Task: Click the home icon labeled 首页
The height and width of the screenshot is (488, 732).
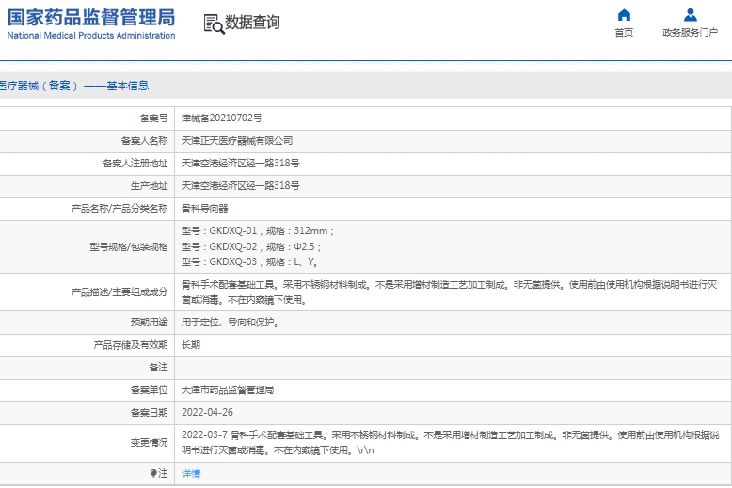Action: [624, 15]
